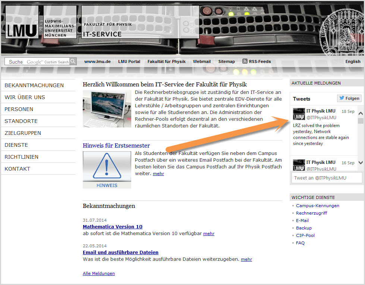Click the Fakultät für Physik IT-Service banner title

(x=140, y=22)
